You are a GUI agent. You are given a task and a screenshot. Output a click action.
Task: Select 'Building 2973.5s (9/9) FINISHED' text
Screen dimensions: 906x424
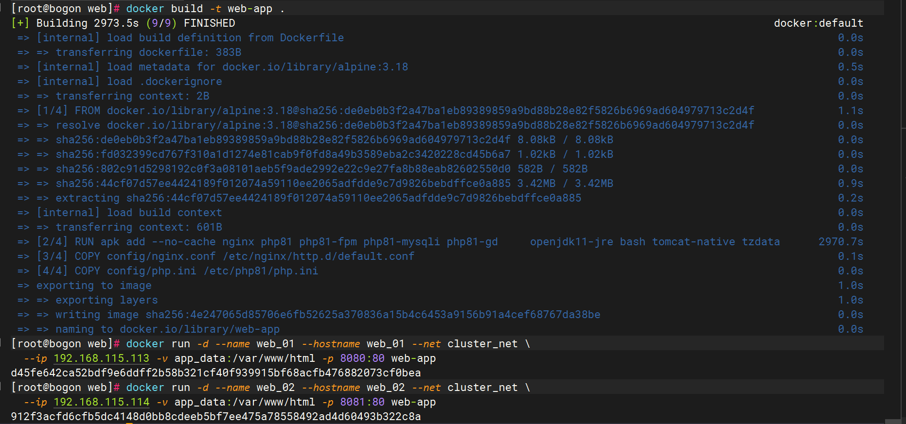click(136, 23)
